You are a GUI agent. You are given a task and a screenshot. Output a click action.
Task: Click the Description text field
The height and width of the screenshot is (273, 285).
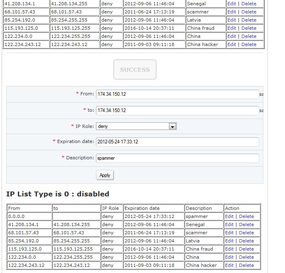coord(177,158)
